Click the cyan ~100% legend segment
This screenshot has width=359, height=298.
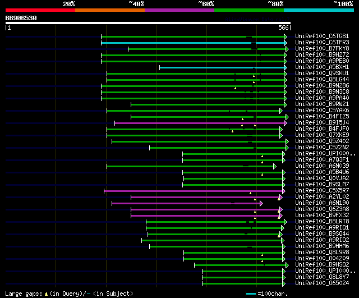pyautogui.click(x=319, y=10)
